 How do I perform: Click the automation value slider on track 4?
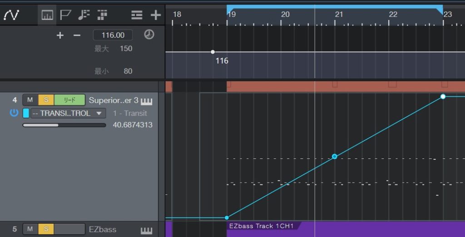tap(64, 125)
